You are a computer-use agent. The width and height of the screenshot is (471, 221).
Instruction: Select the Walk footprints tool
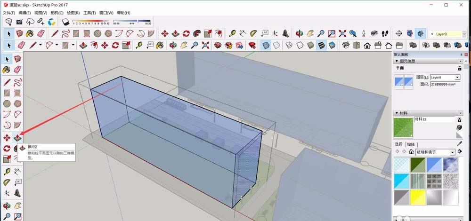385,33
